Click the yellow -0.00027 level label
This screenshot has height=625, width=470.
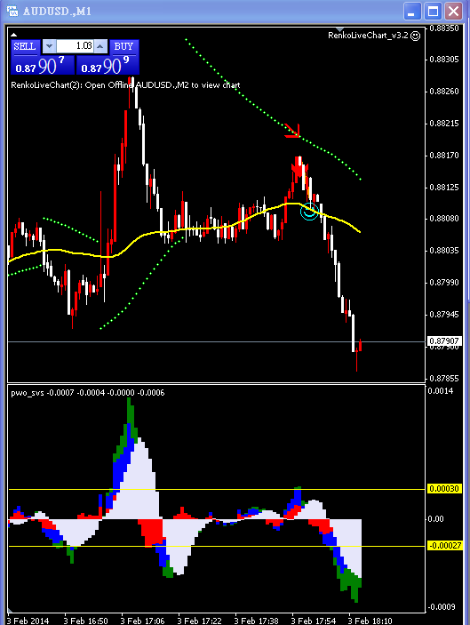click(x=445, y=546)
